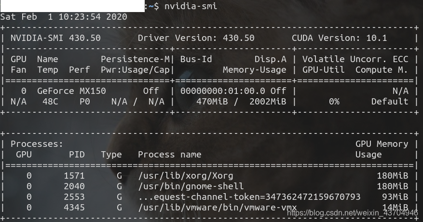Click the vmware-vmx process path

coord(218,208)
